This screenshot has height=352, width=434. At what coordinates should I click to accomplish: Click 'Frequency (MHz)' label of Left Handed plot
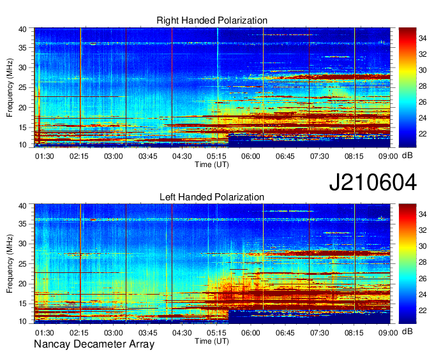coord(10,264)
